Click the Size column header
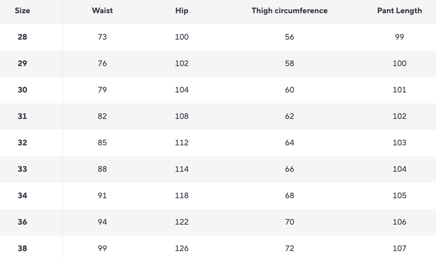 click(22, 11)
